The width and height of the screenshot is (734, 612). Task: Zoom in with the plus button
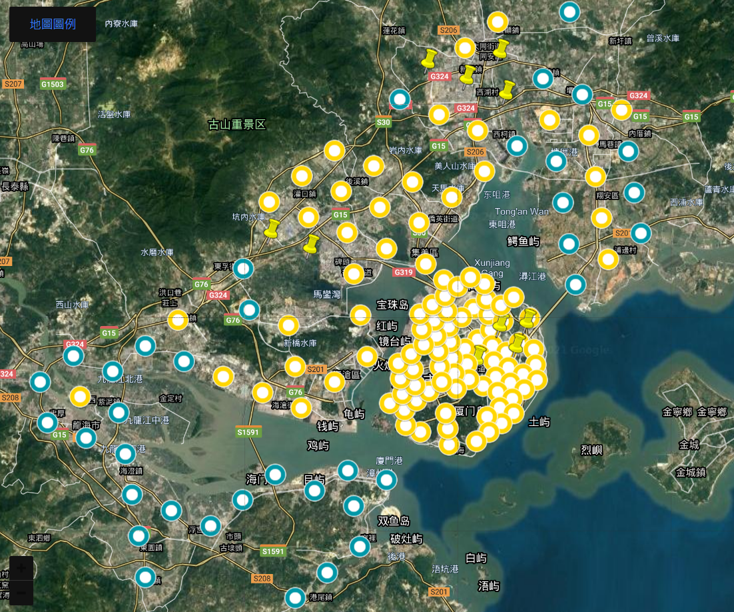click(x=21, y=569)
